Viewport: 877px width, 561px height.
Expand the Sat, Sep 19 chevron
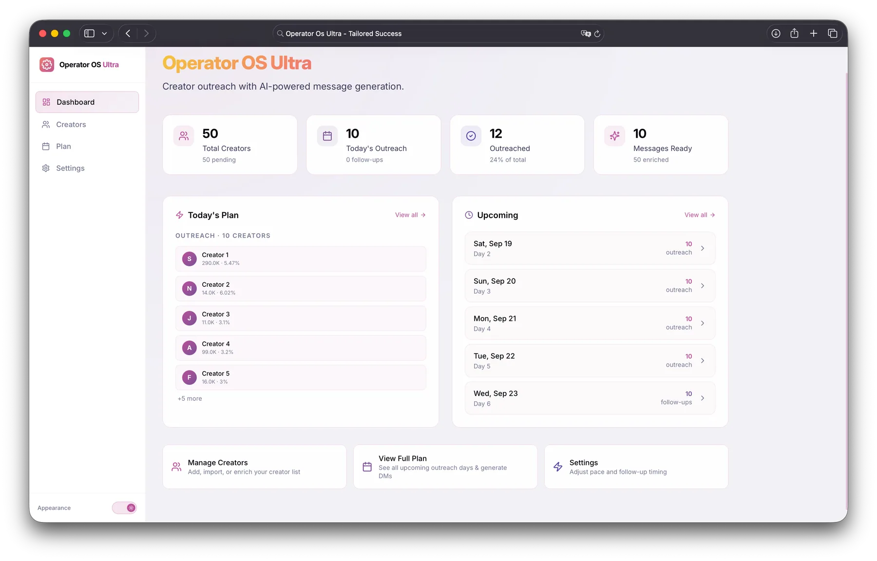click(x=703, y=248)
